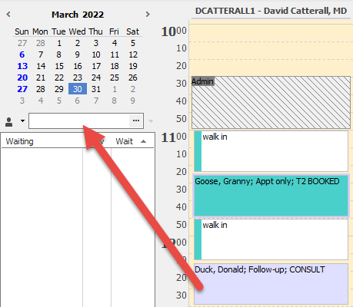
Task: Click the empty 10:00 time slot
Action: click(271, 33)
